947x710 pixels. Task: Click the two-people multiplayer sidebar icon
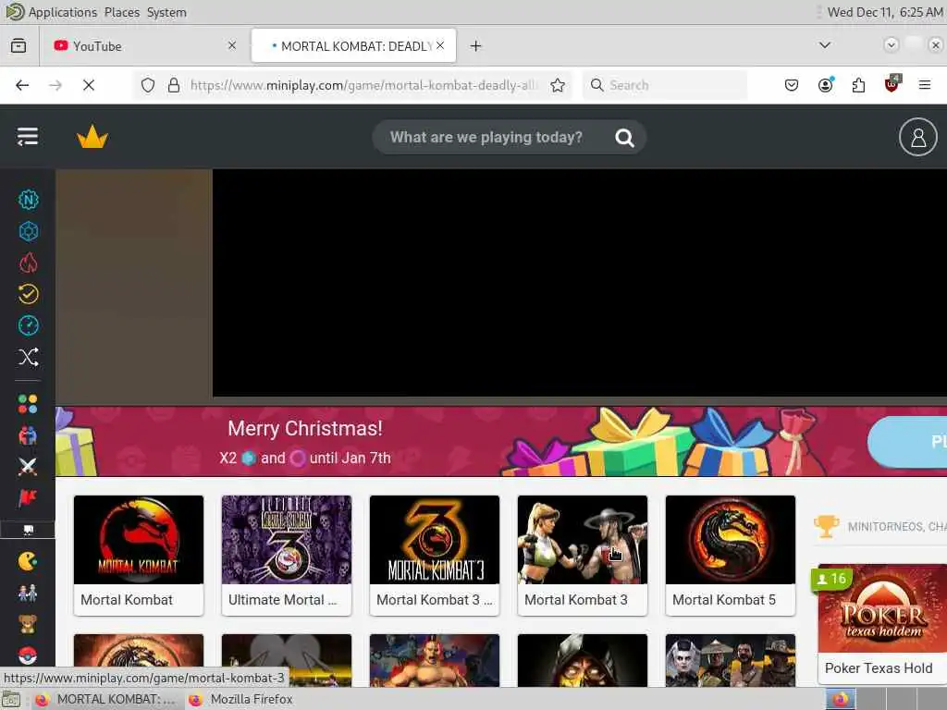[28, 435]
